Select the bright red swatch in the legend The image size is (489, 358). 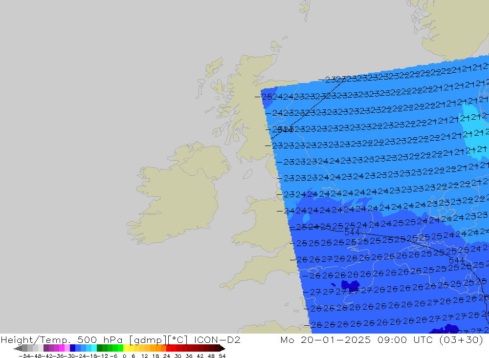(169, 348)
